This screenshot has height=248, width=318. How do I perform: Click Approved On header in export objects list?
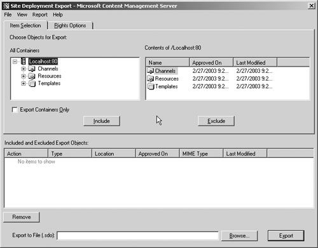coord(158,153)
